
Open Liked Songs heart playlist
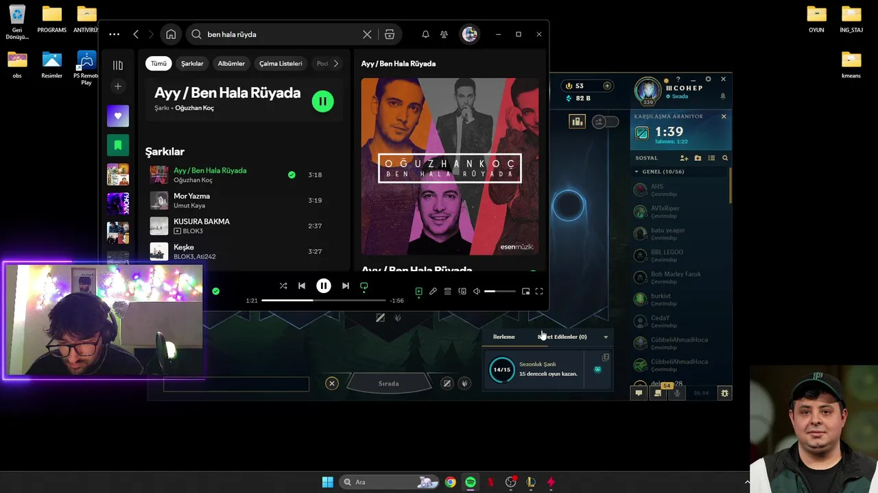coord(118,116)
